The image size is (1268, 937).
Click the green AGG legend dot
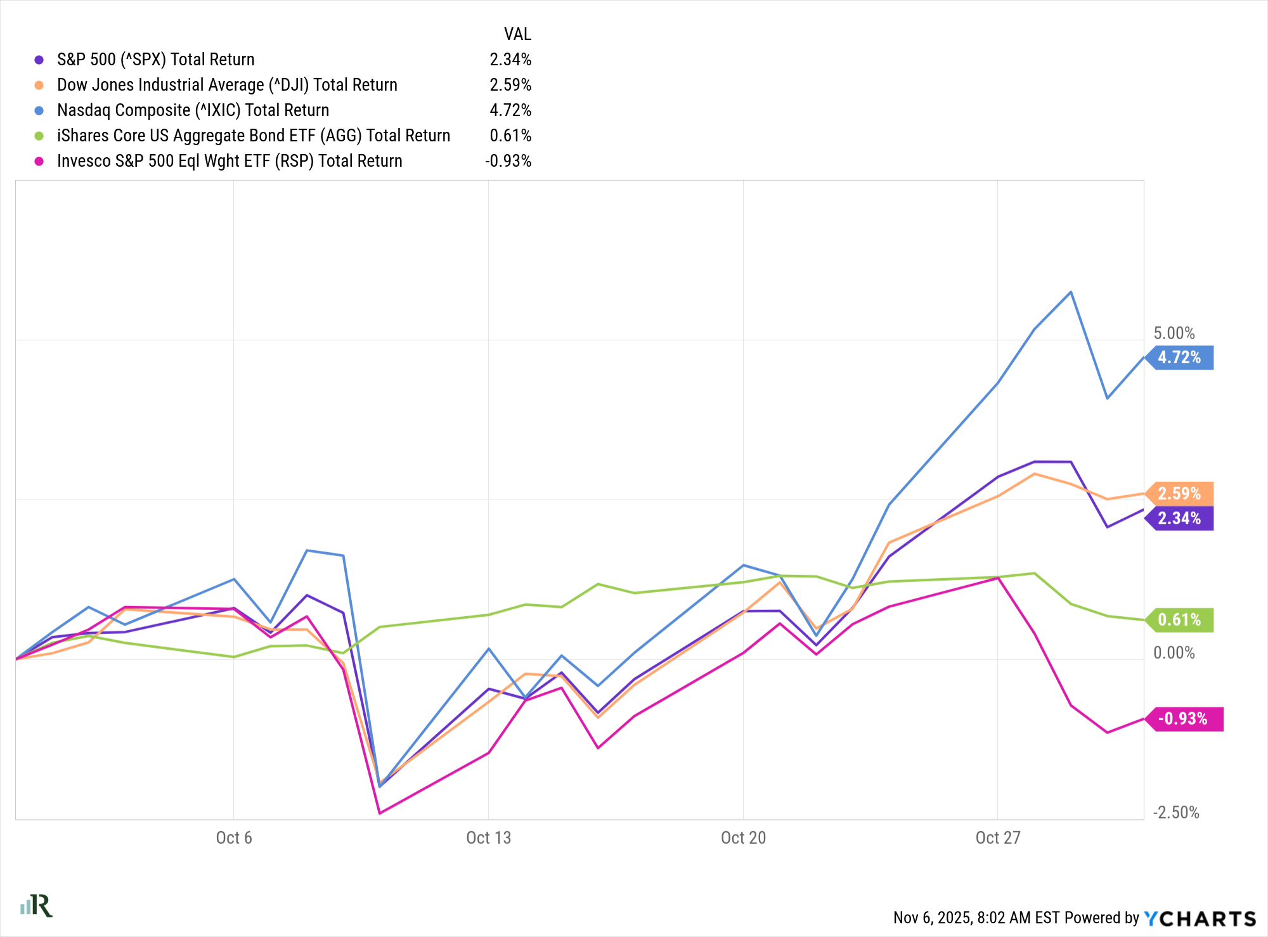[39, 136]
